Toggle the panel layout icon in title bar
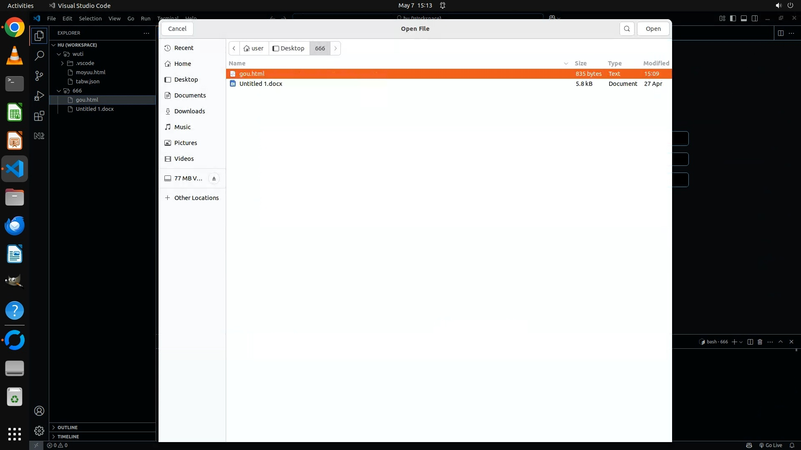 coord(744,18)
